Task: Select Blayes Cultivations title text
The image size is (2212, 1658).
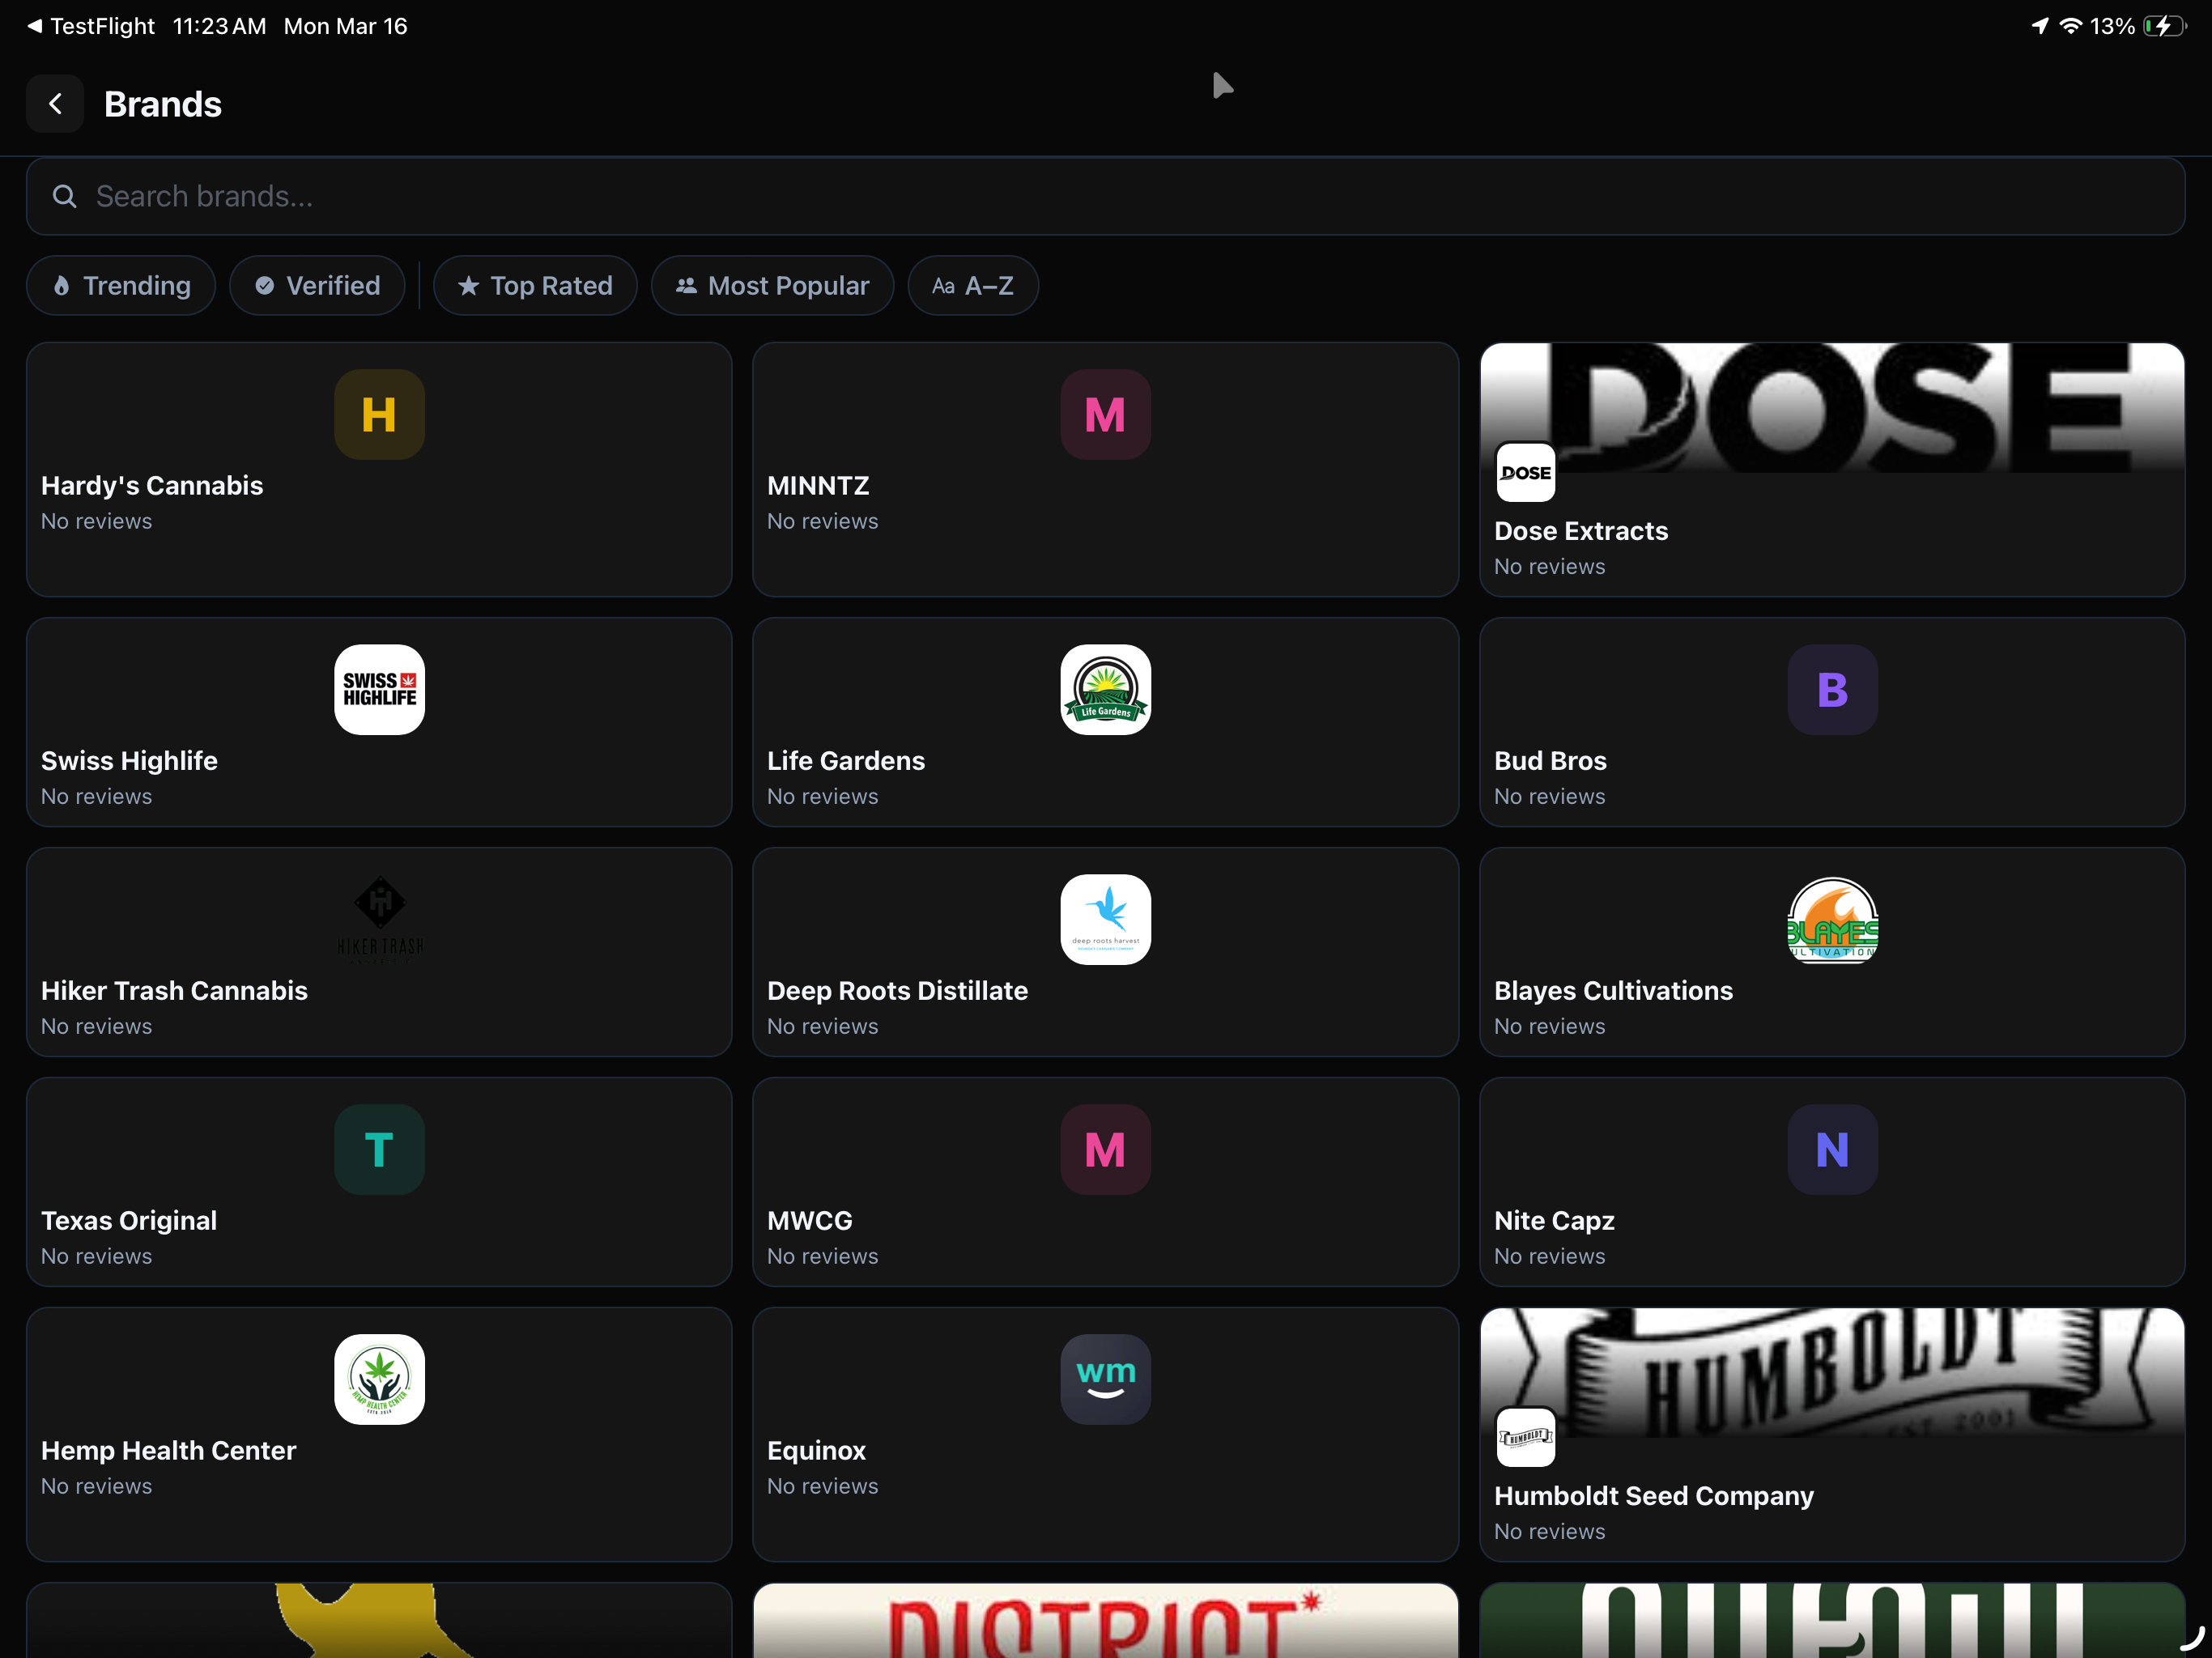Action: [x=1613, y=991]
